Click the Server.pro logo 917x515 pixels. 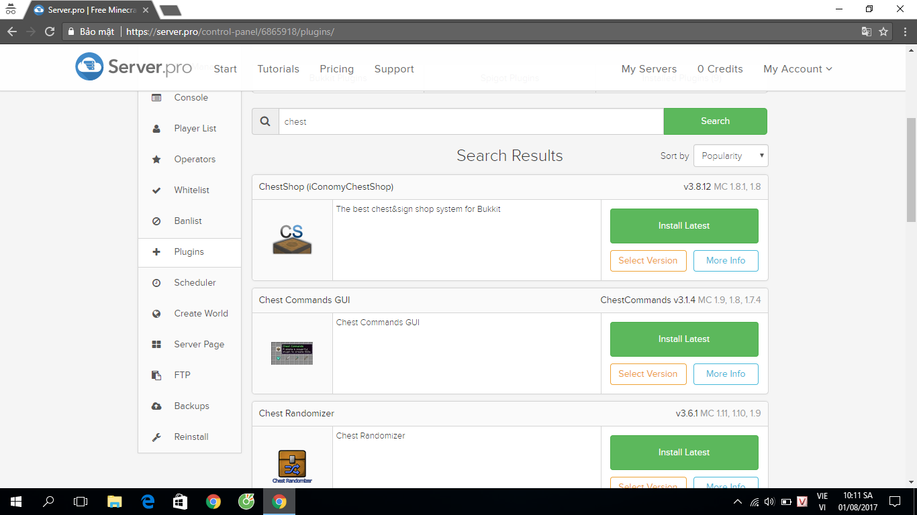tap(134, 67)
